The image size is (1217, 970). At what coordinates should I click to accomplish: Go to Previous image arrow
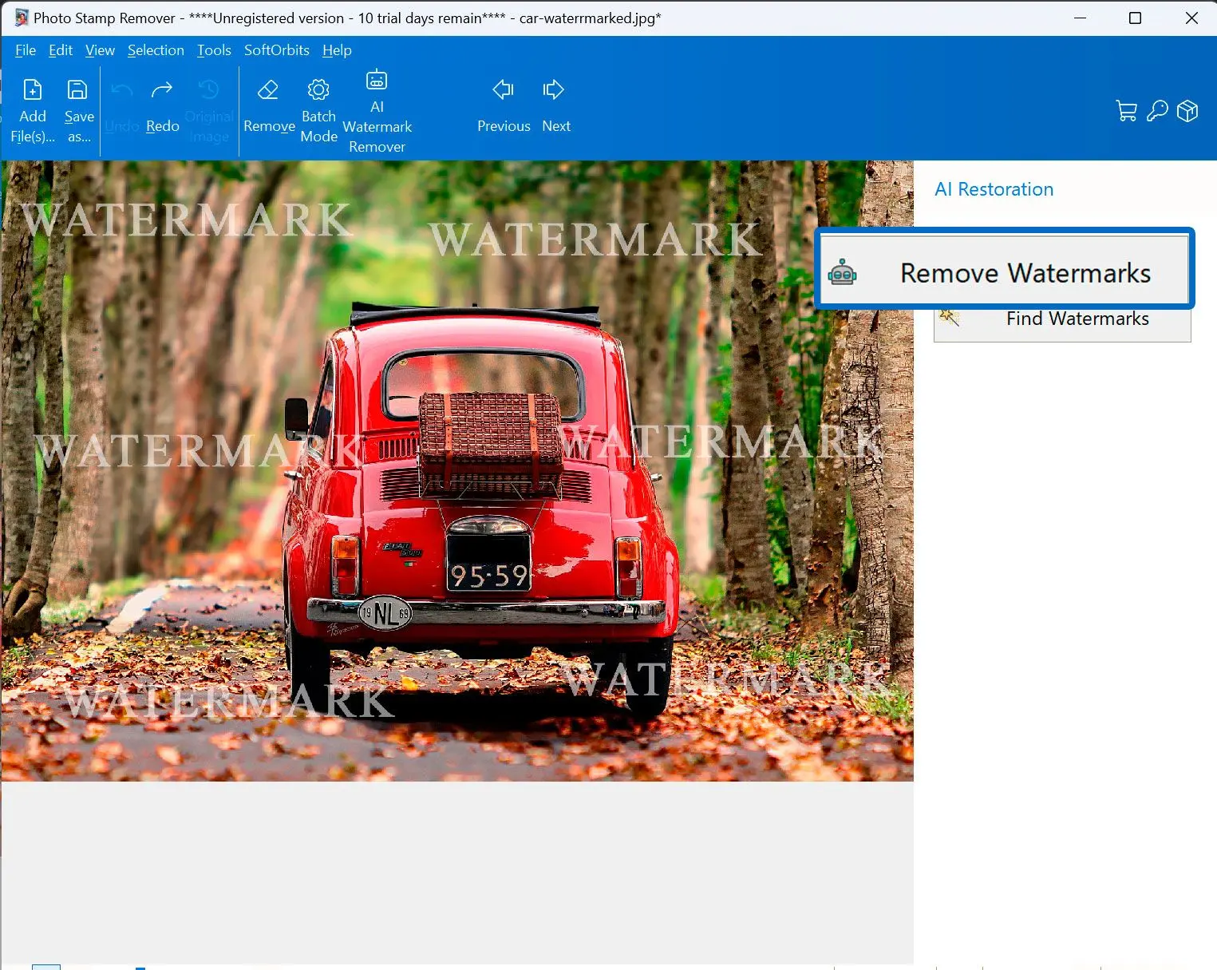tap(503, 90)
